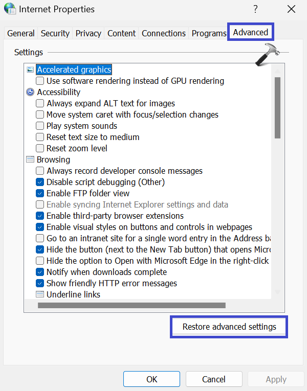Click the Internet Properties globe icon

pyautogui.click(x=10, y=9)
